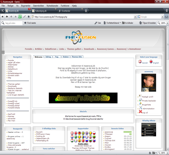Click Assensvej's Projekt Site banner
Image resolution: width=169 pixels, height=155 pixels.
point(83,98)
